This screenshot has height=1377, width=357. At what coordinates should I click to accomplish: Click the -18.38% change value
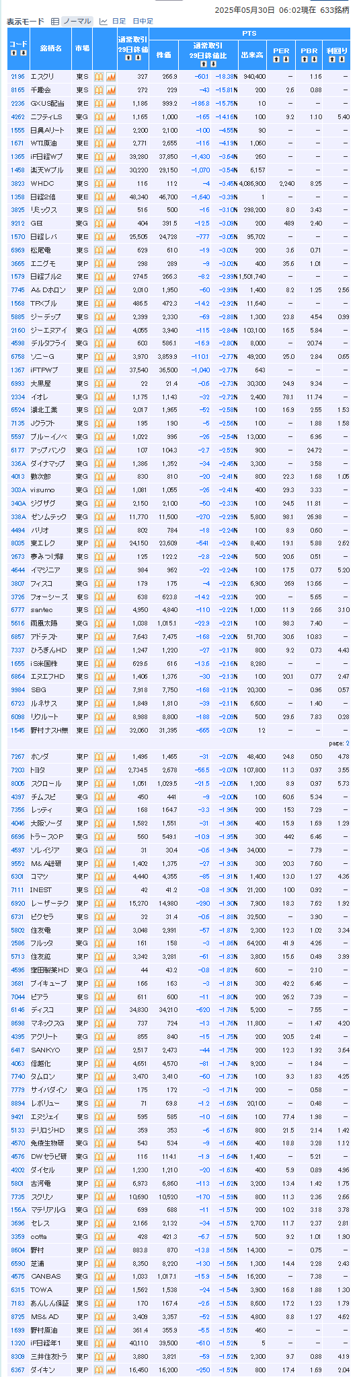pyautogui.click(x=227, y=77)
